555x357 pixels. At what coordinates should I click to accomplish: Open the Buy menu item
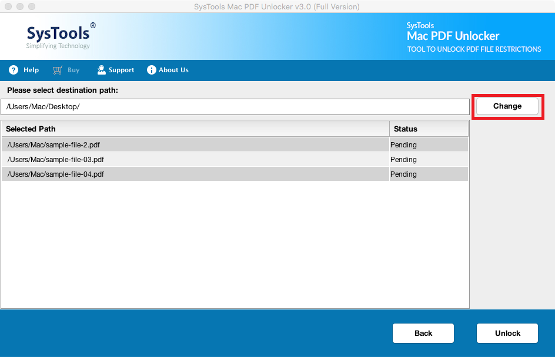pos(66,70)
